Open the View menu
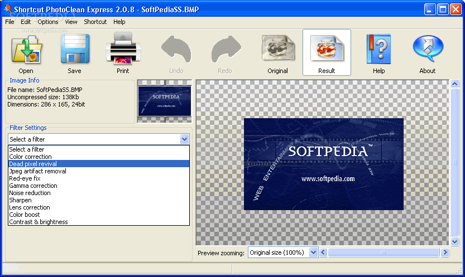Image resolution: width=465 pixels, height=277 pixels. (71, 22)
